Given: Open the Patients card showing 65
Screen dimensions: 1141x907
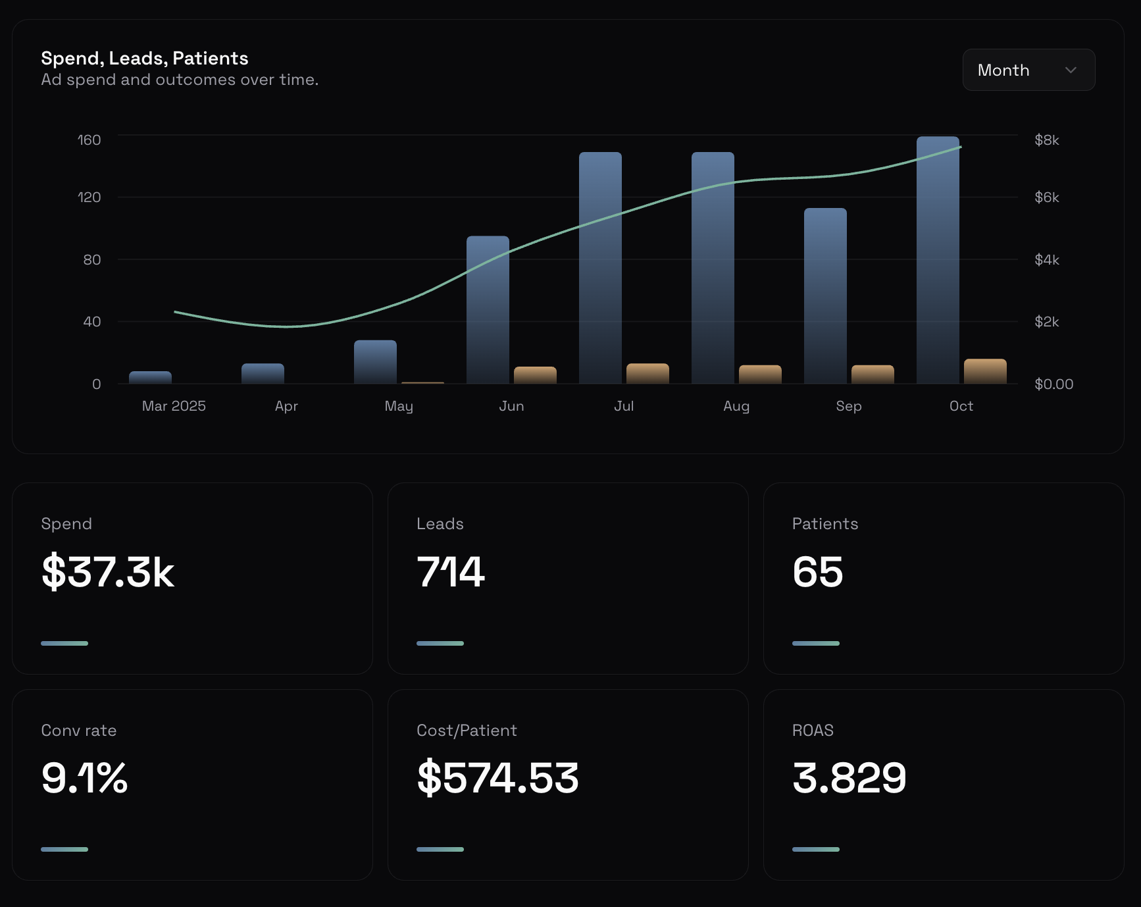Looking at the screenshot, I should [x=944, y=578].
